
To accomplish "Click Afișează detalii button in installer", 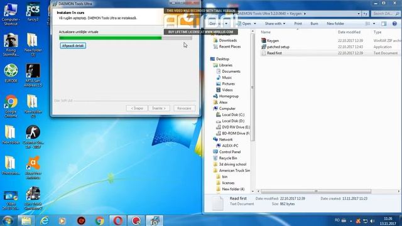I will [x=73, y=46].
